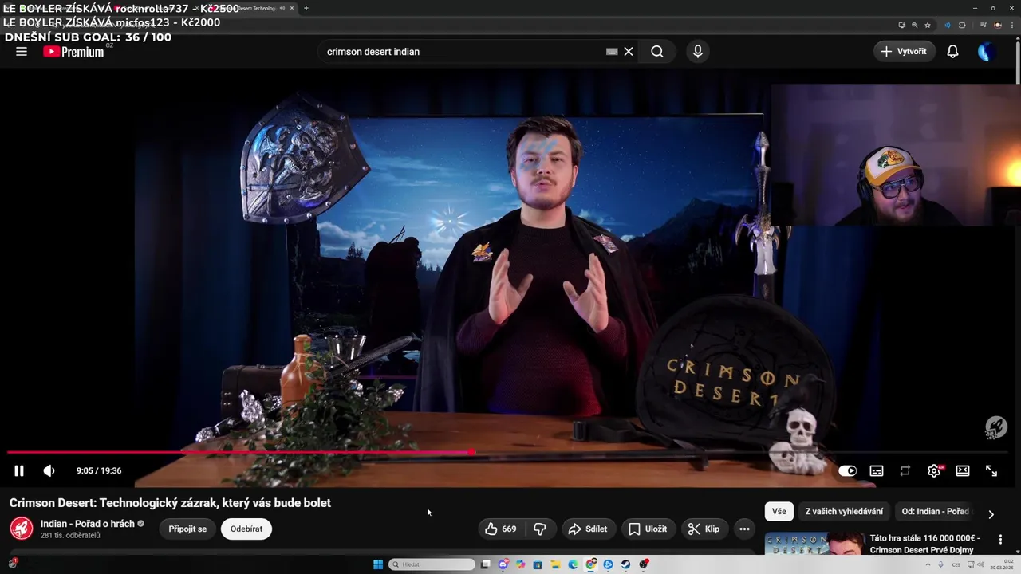The height and width of the screenshot is (574, 1021).
Task: Open the YouTube hamburger guide menu
Action: coord(22,51)
